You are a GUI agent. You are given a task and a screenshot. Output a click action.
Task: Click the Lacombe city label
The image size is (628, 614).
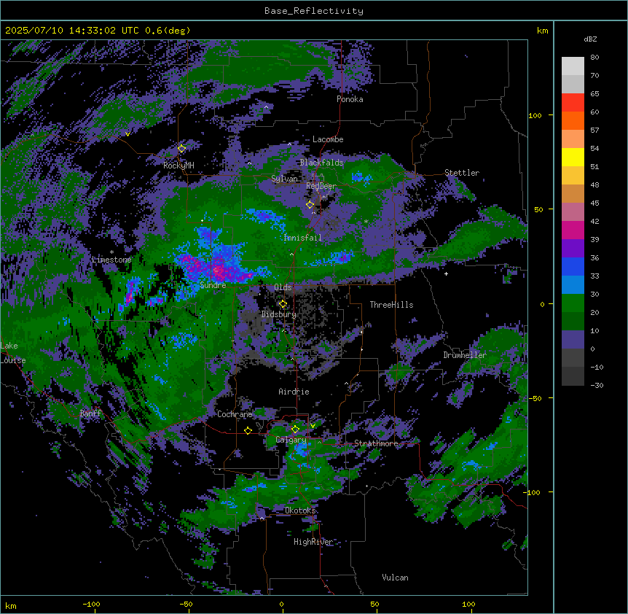pyautogui.click(x=328, y=139)
